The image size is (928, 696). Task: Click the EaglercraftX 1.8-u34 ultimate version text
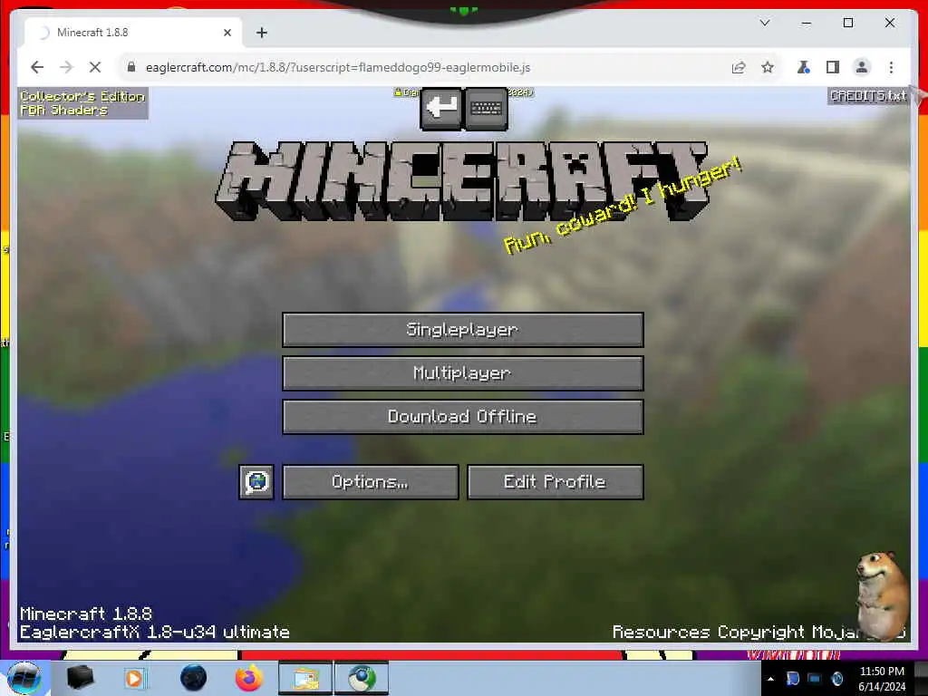154,632
